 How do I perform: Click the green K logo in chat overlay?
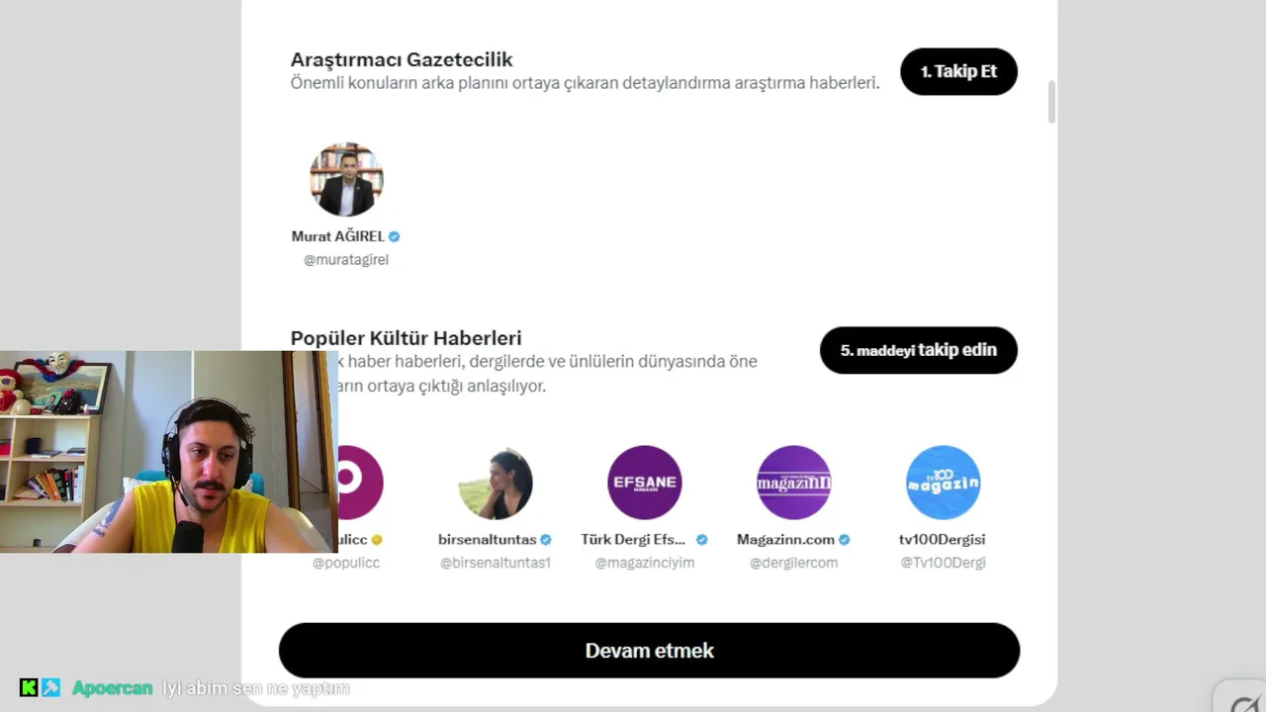click(29, 687)
